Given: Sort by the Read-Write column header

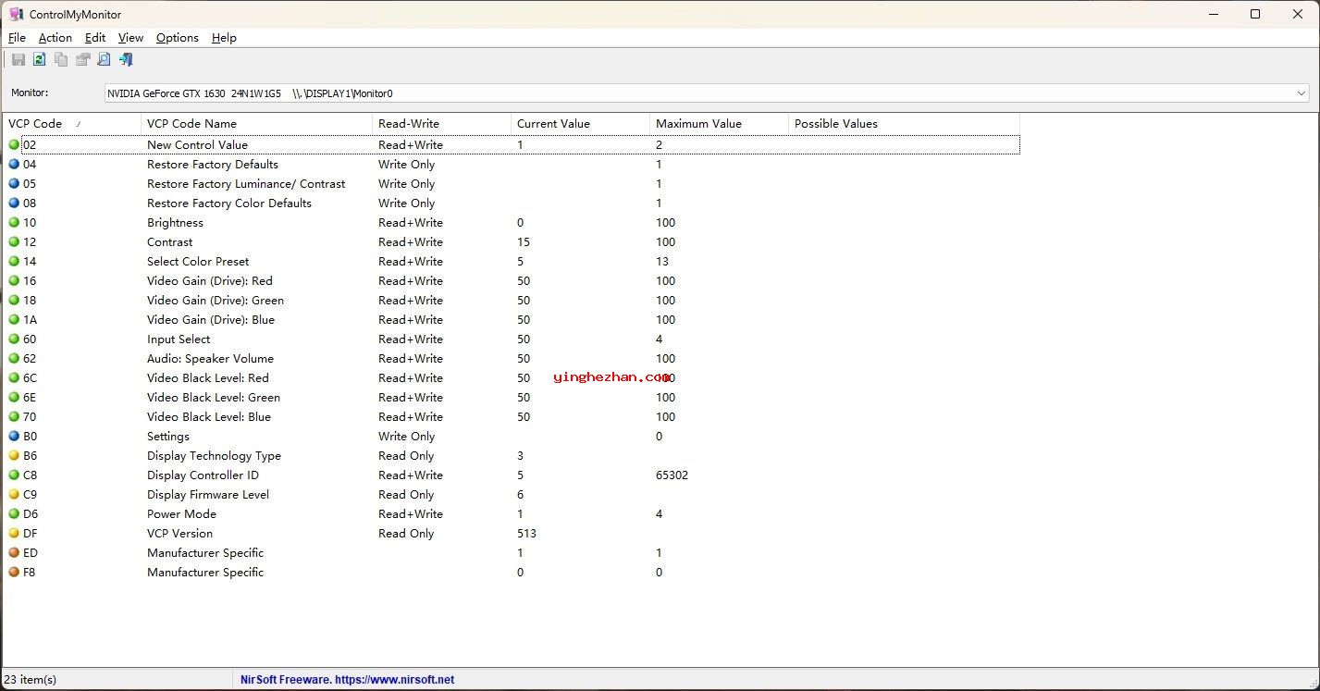Looking at the screenshot, I should click(x=441, y=123).
